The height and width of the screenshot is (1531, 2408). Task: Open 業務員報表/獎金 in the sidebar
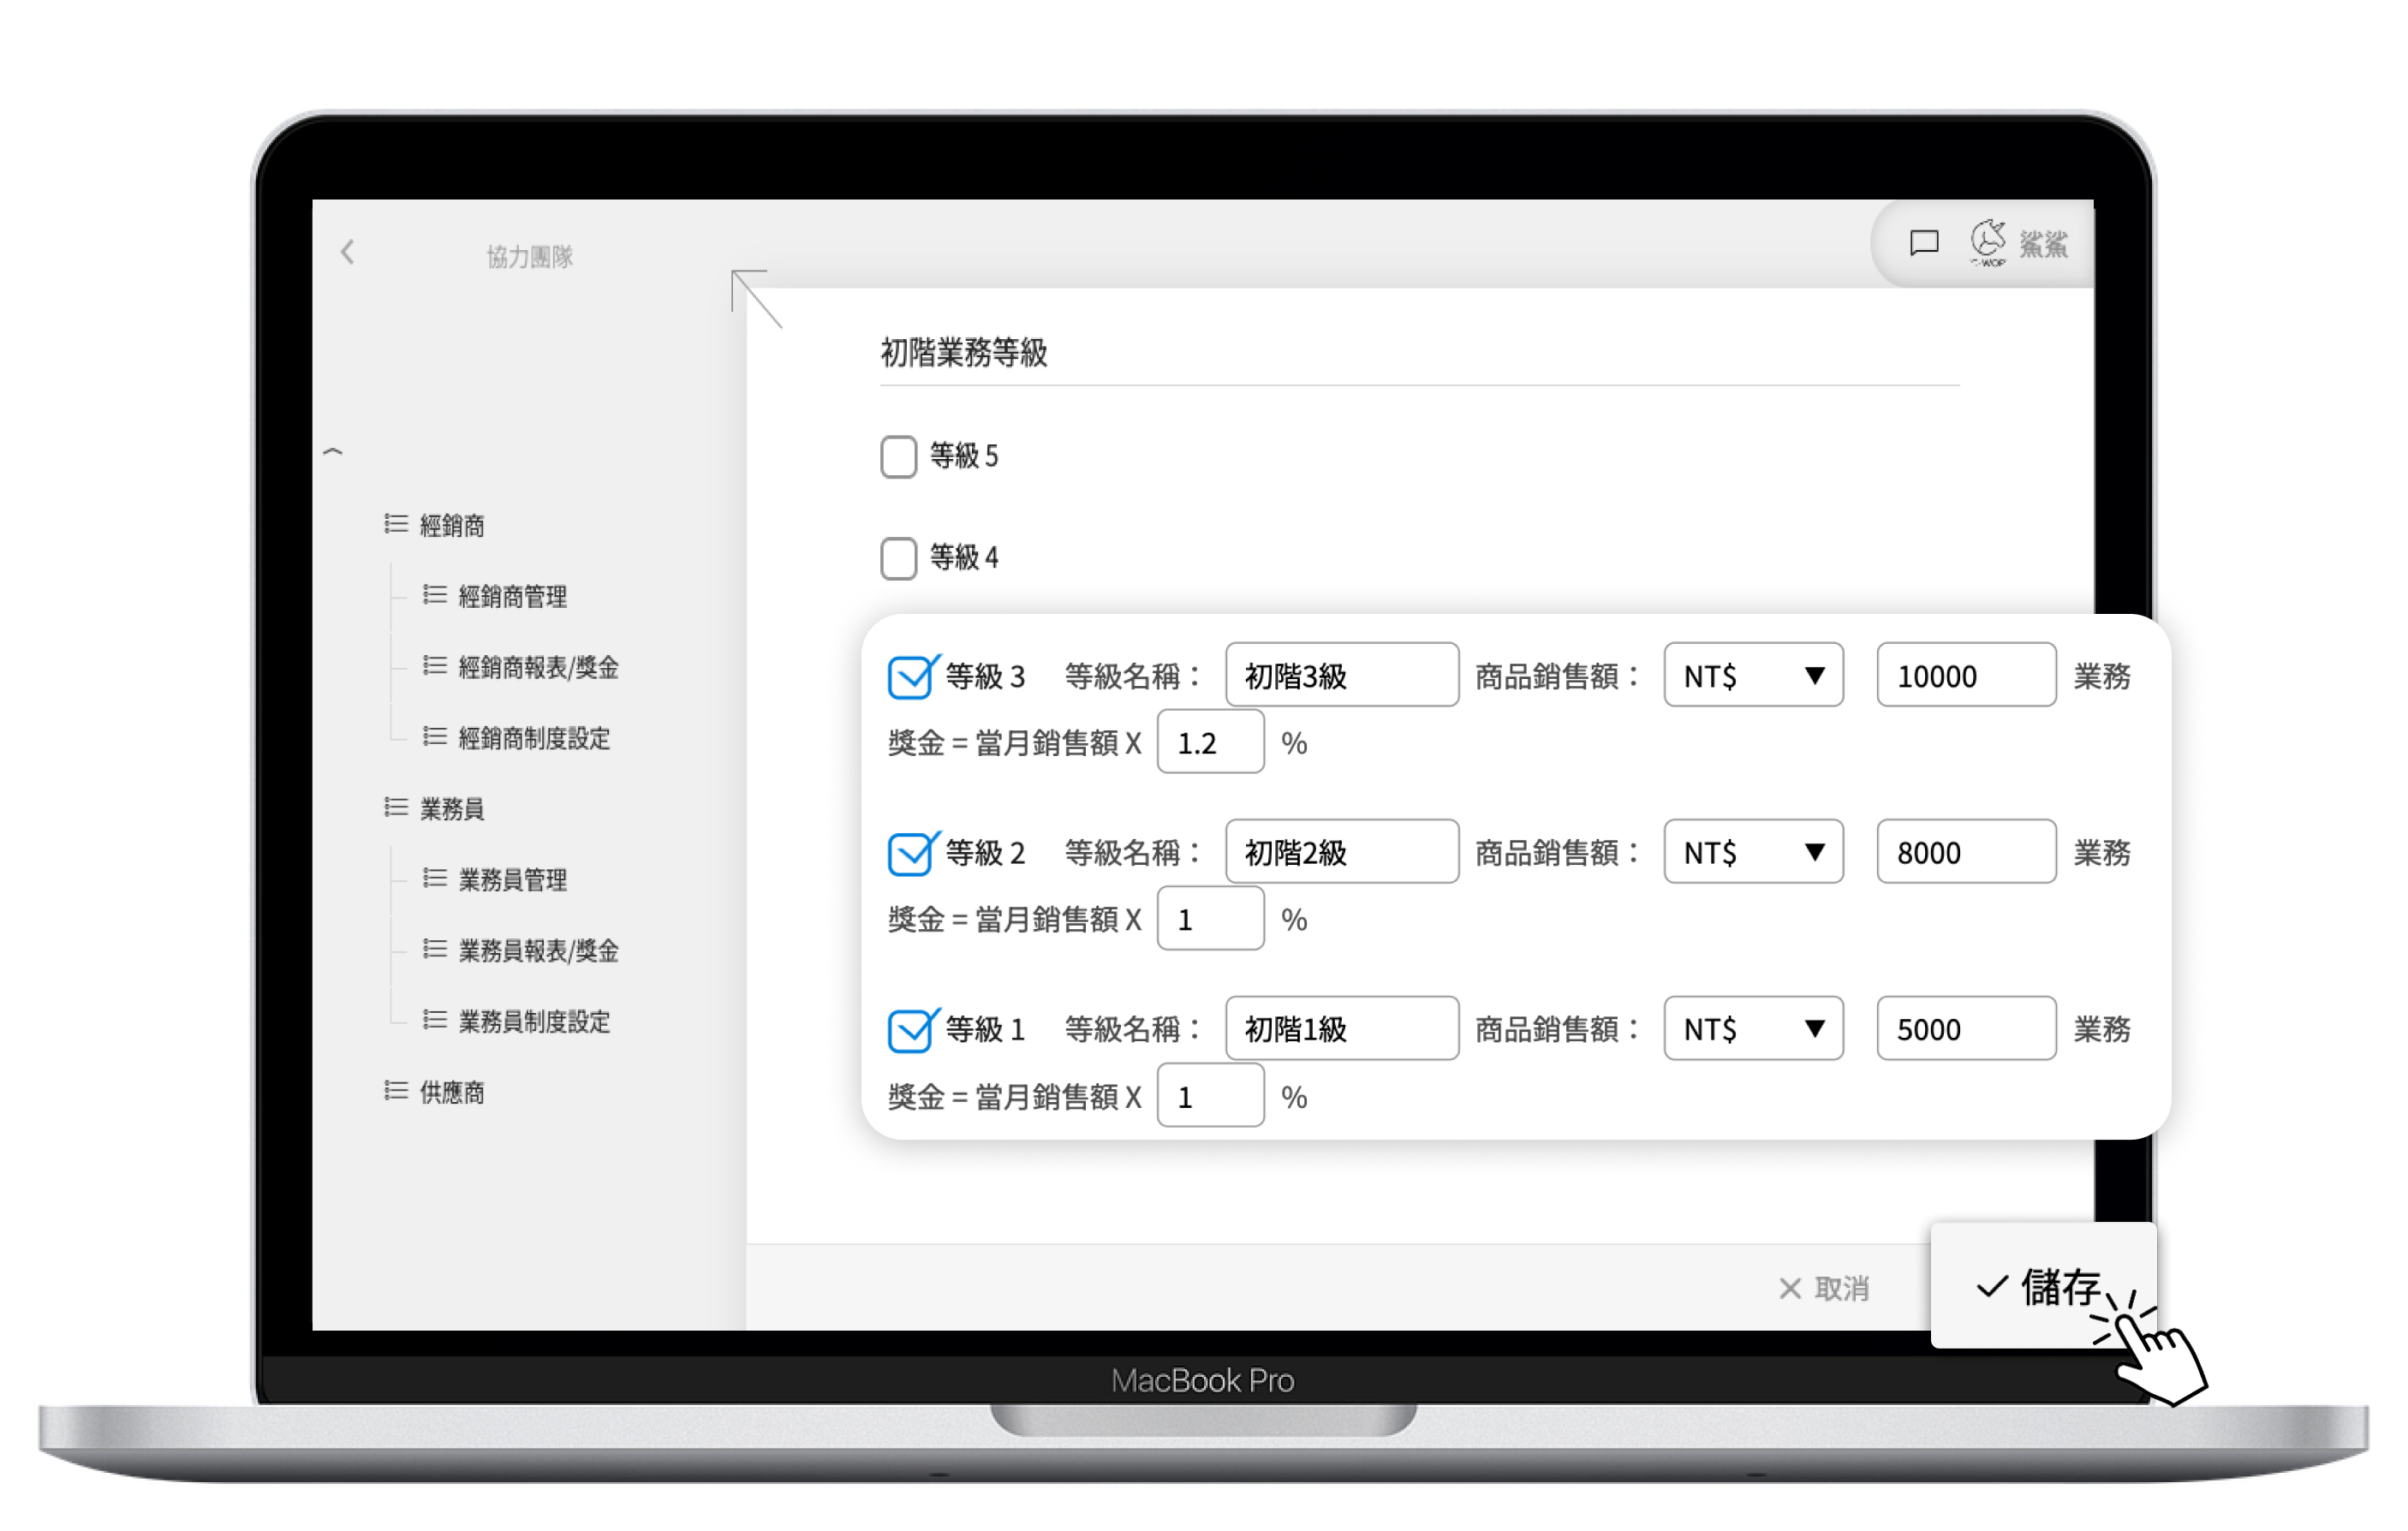(537, 950)
